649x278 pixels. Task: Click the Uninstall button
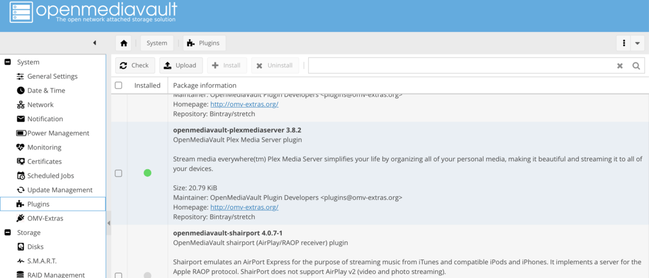[275, 65]
